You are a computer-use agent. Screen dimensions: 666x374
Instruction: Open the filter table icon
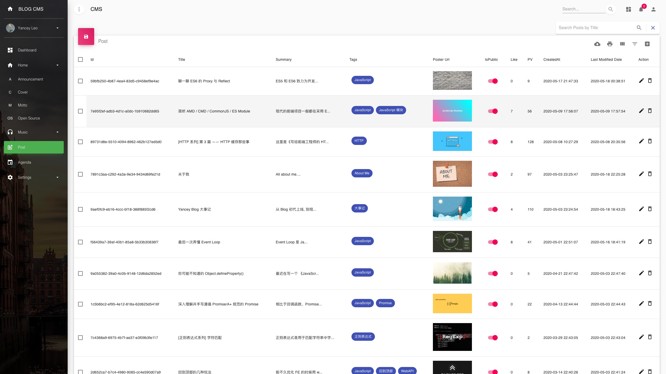click(635, 44)
